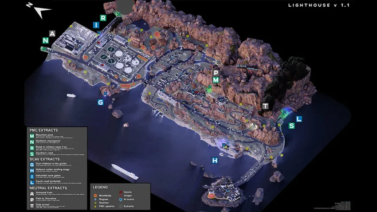The height and width of the screenshot is (212, 377).
Task: Click the "NEUTRAL EXTRACTS" heading
Action: (48, 188)
